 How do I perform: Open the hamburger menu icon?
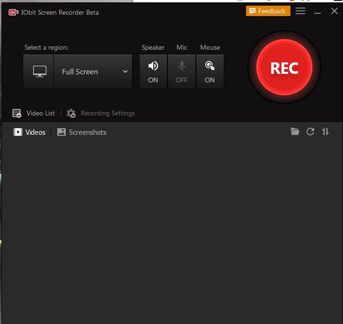(x=300, y=11)
